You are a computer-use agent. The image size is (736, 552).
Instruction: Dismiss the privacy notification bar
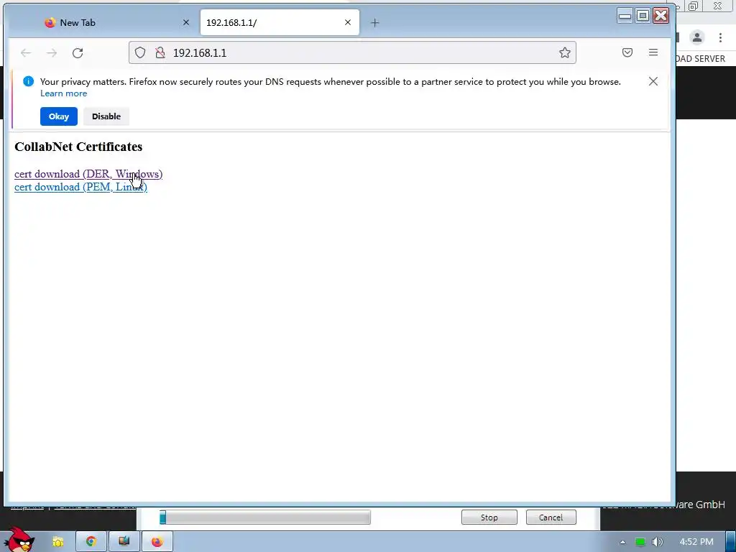pyautogui.click(x=653, y=82)
